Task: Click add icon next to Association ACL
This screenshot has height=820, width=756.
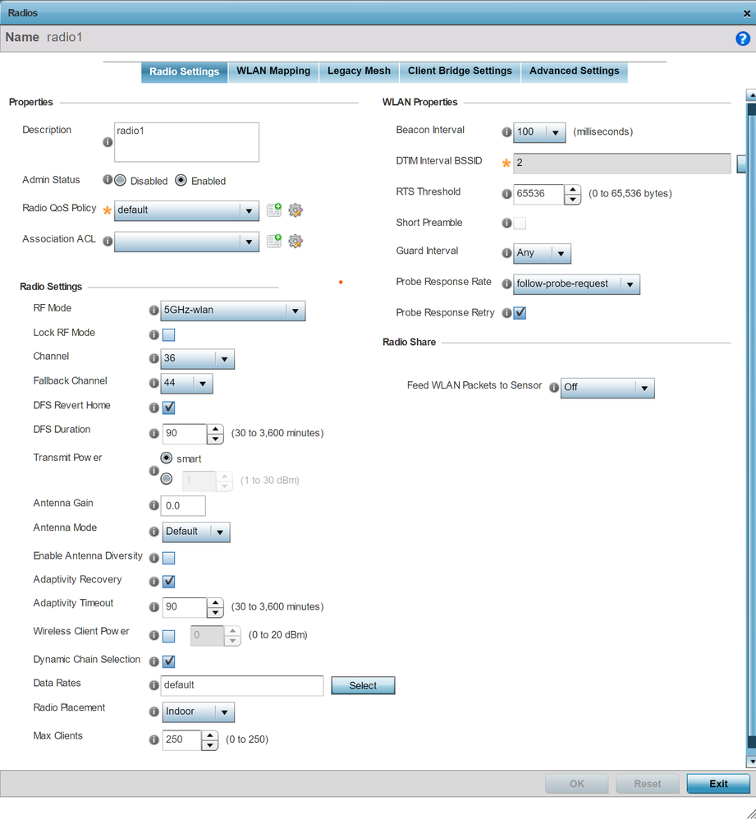Action: 274,241
